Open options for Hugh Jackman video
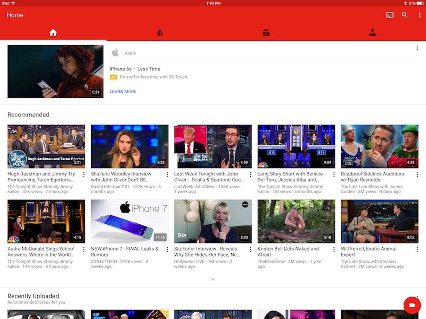 pos(84,175)
